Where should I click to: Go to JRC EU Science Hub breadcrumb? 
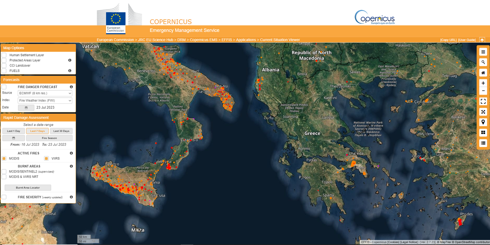click(x=155, y=40)
